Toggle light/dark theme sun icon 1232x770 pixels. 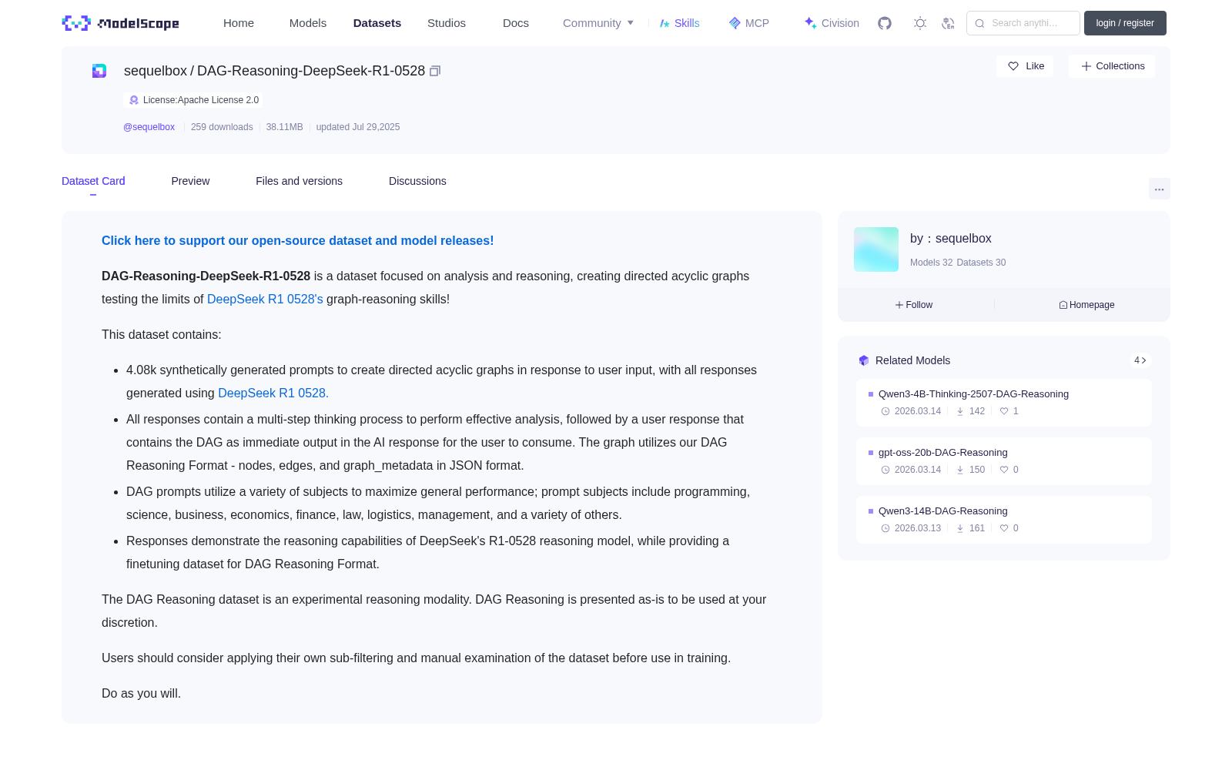[x=920, y=23]
